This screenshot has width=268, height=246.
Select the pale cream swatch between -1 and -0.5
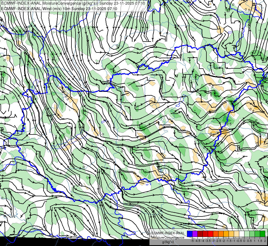click(x=237, y=234)
